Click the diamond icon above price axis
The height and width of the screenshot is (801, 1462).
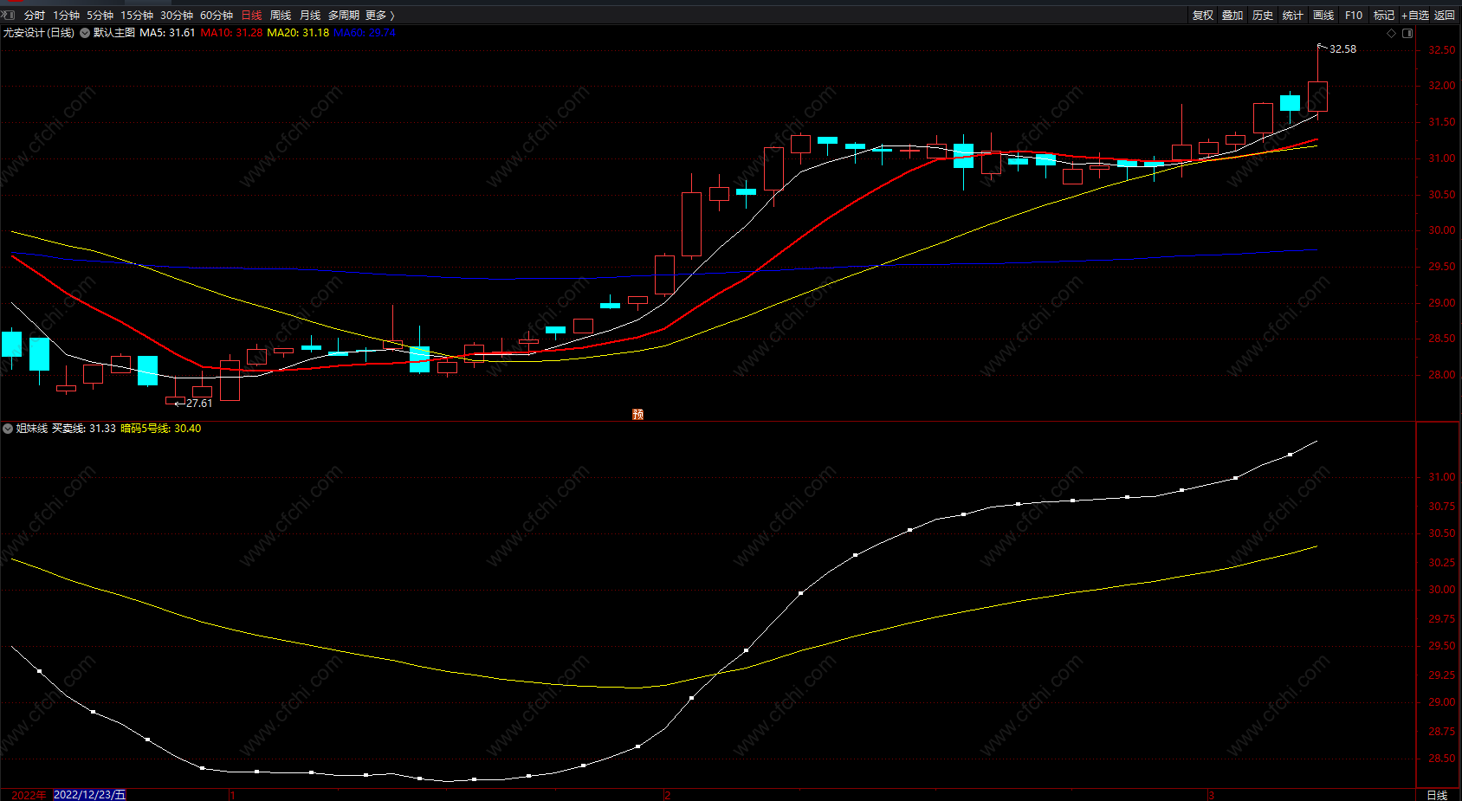click(1392, 34)
